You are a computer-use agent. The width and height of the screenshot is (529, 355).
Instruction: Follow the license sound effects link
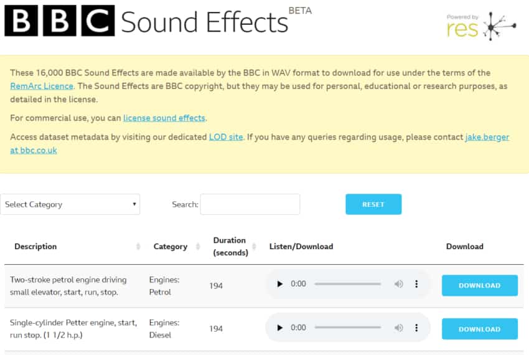coord(164,118)
